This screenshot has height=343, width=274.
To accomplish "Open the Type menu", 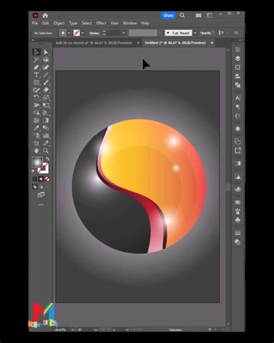I will pos(73,23).
